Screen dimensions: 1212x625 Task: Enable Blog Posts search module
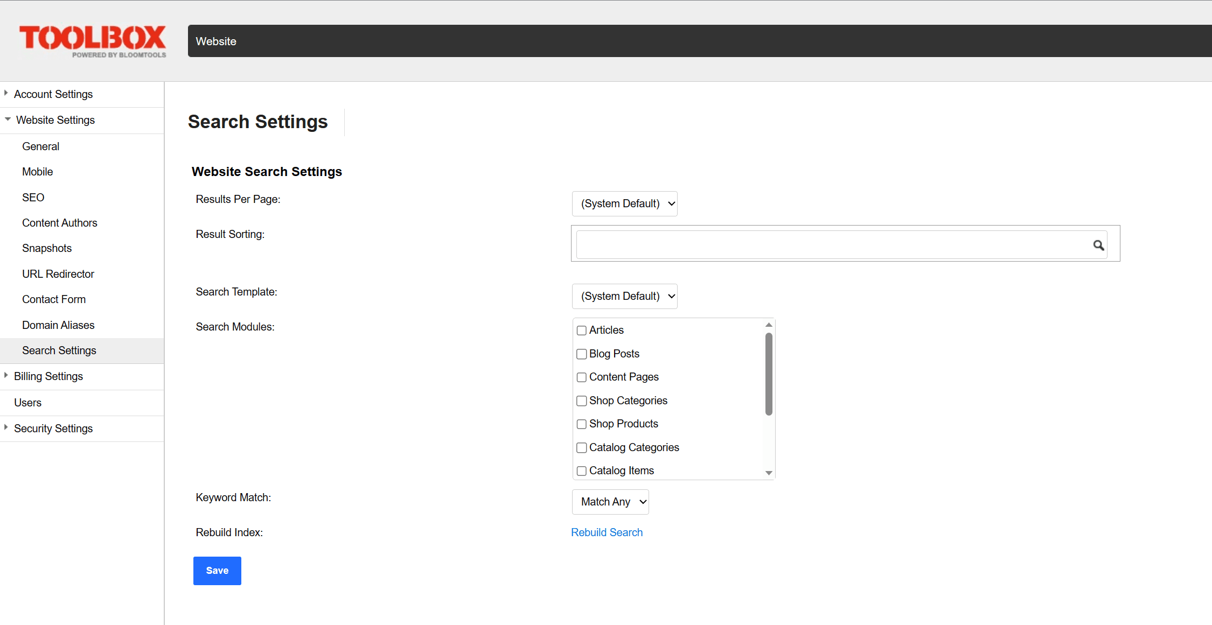[x=581, y=354]
